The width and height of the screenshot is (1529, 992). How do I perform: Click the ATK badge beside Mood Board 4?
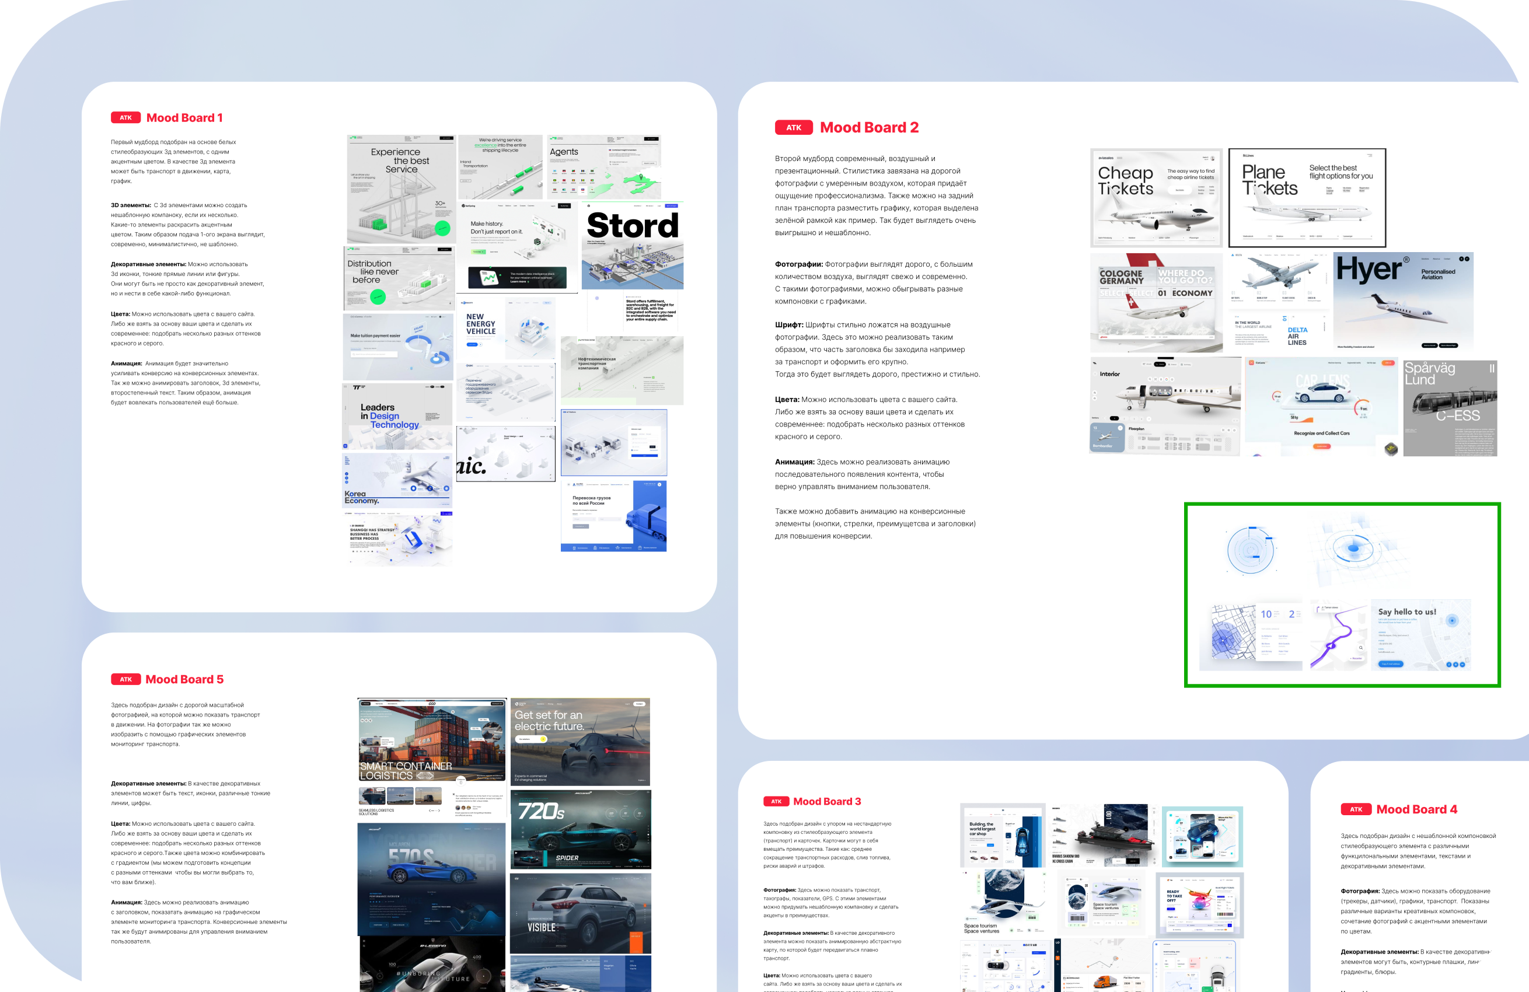[x=1356, y=809]
